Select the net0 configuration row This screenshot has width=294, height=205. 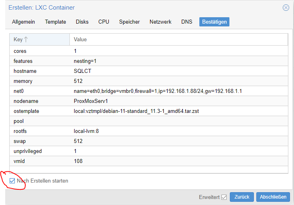[x=149, y=91]
